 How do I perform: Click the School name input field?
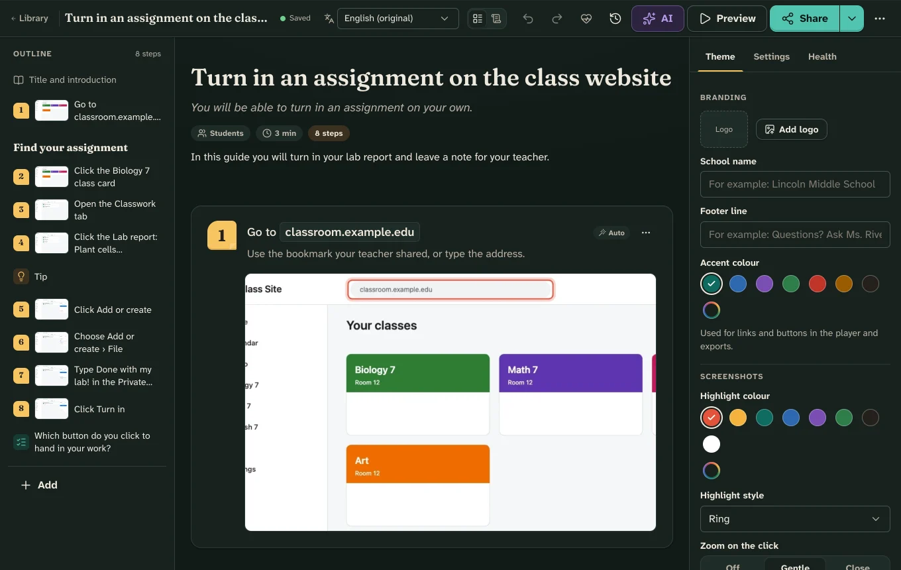pos(795,184)
